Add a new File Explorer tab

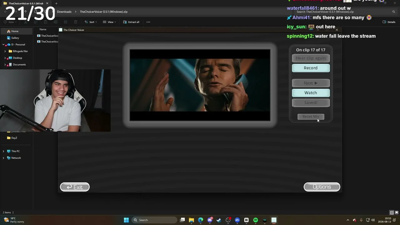[56, 3]
